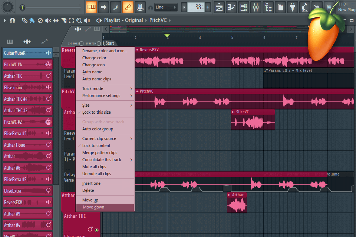Expand Performance settings submenu
Viewport: 356px width, 237px height.
pos(105,96)
